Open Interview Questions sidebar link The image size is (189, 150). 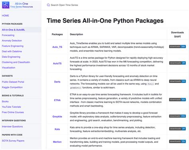tap(12, 126)
